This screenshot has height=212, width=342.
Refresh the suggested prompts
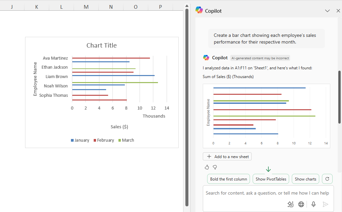[x=327, y=179]
